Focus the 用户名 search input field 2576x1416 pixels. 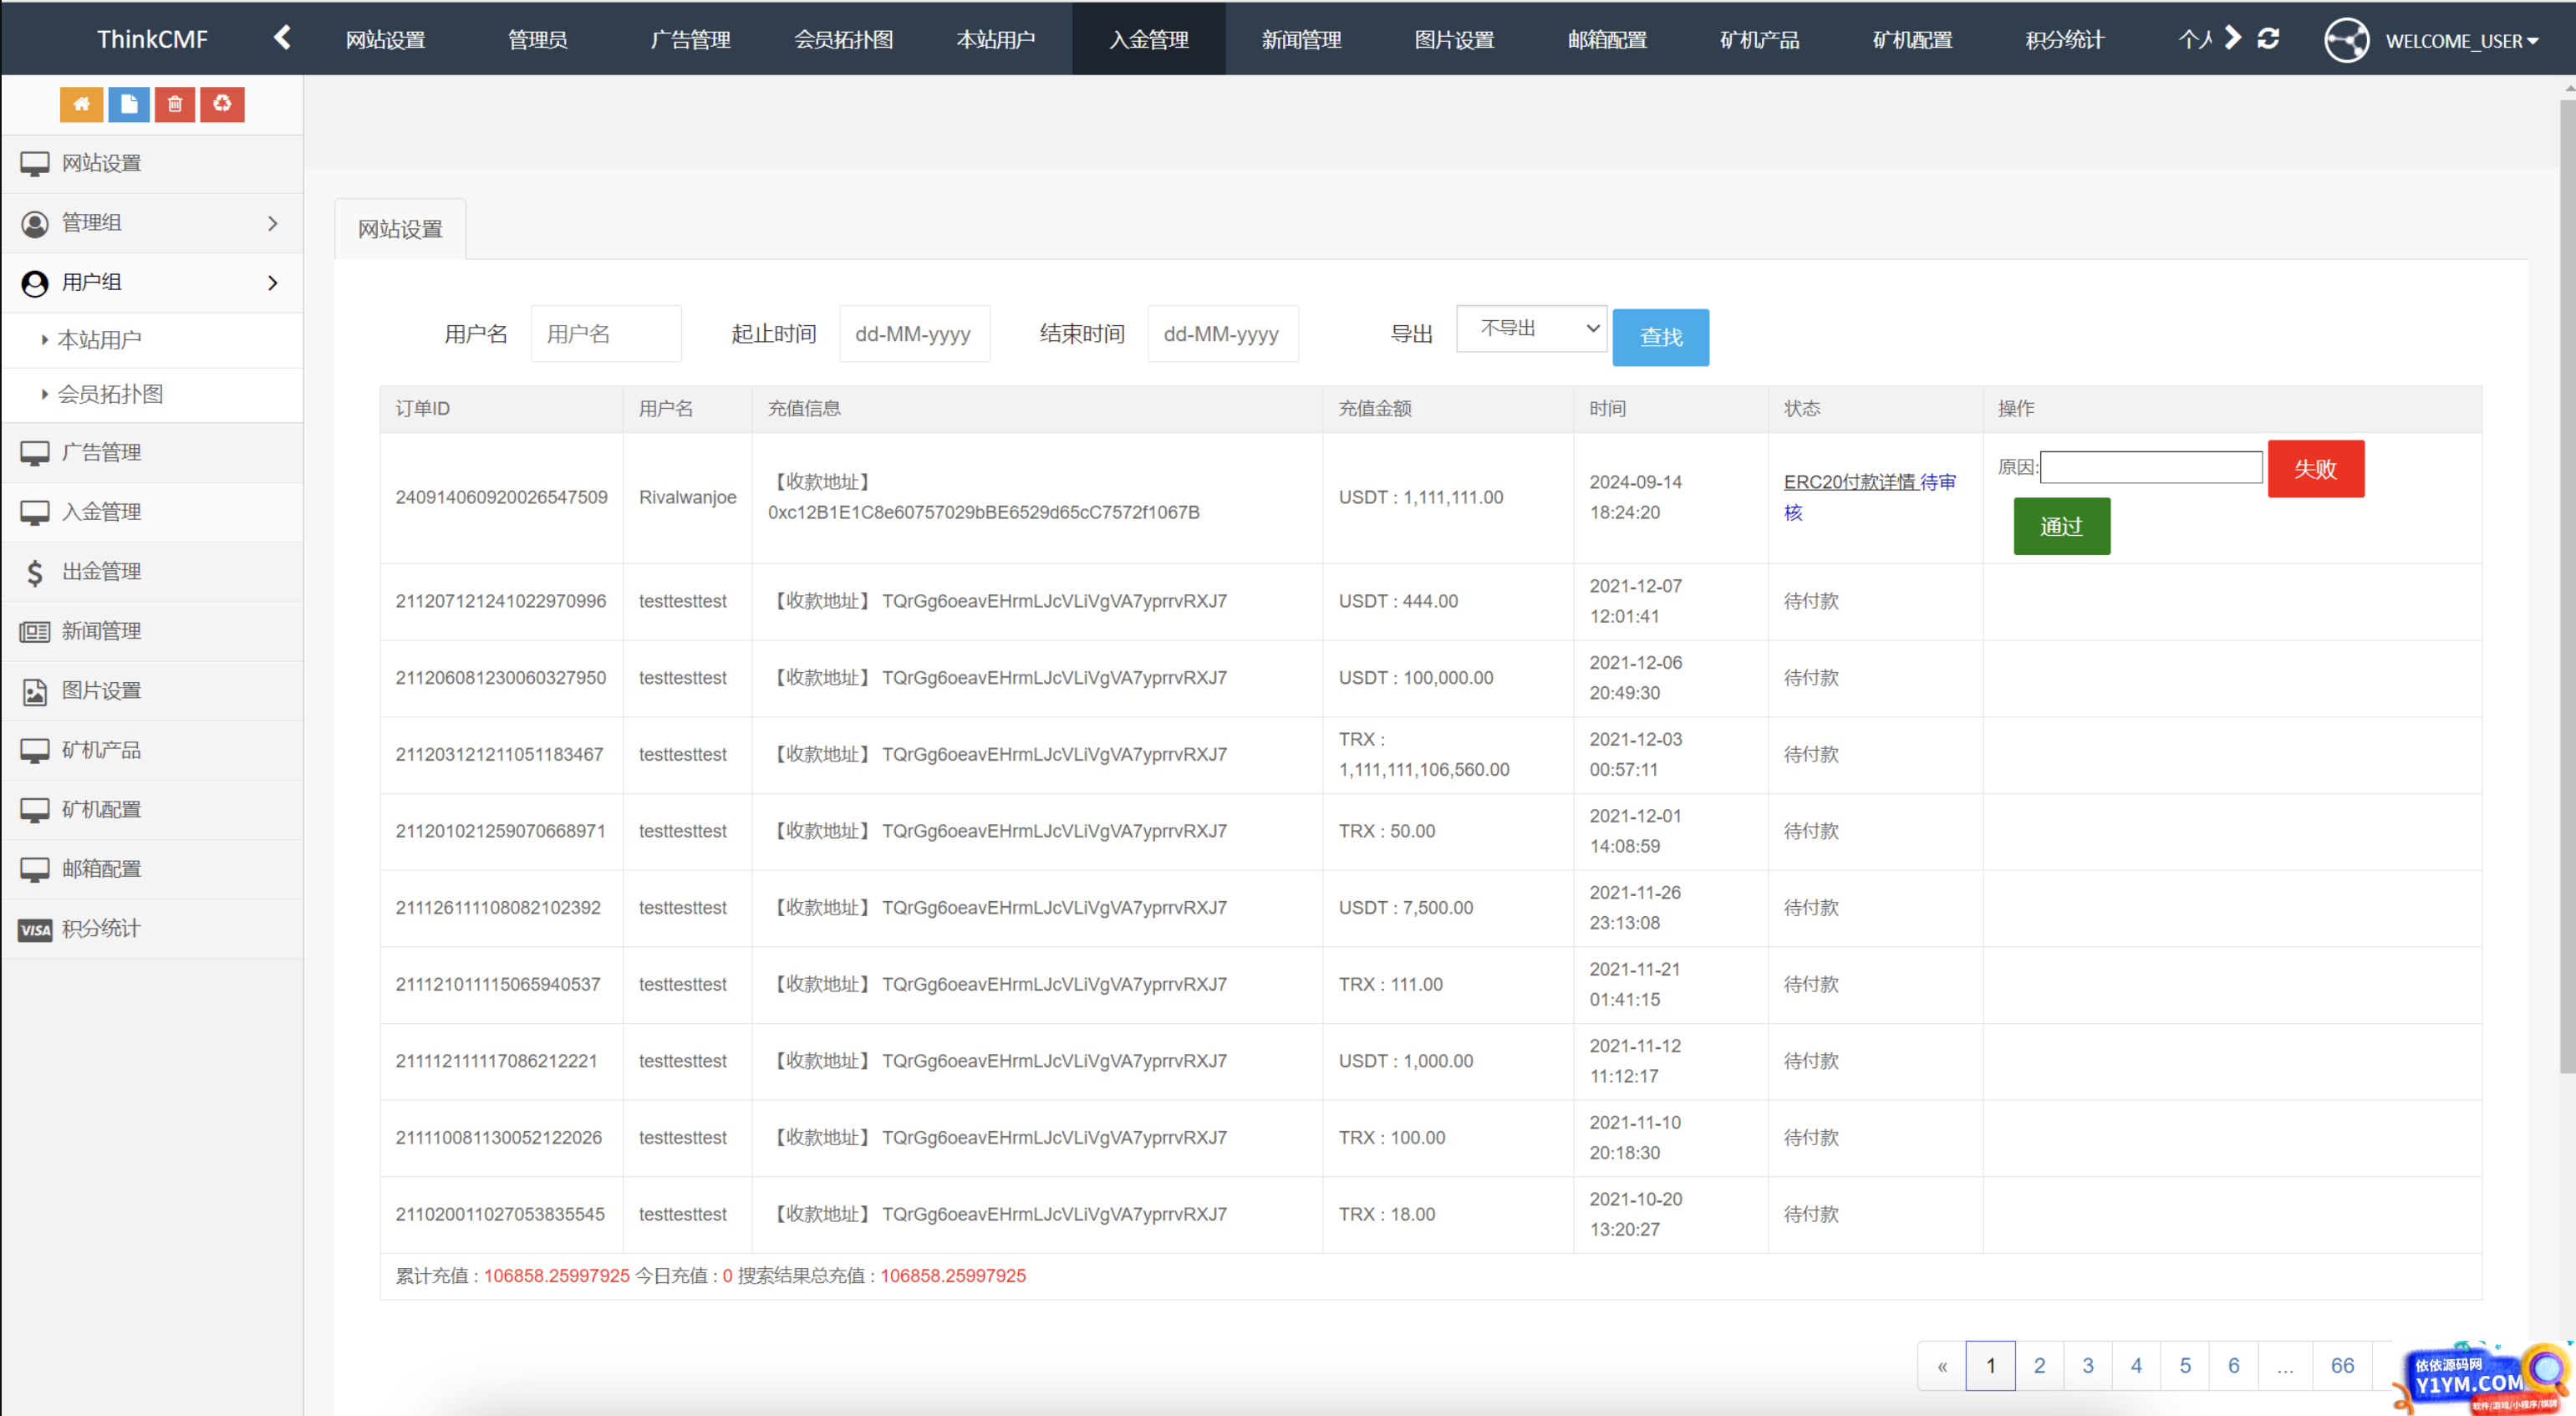(606, 334)
